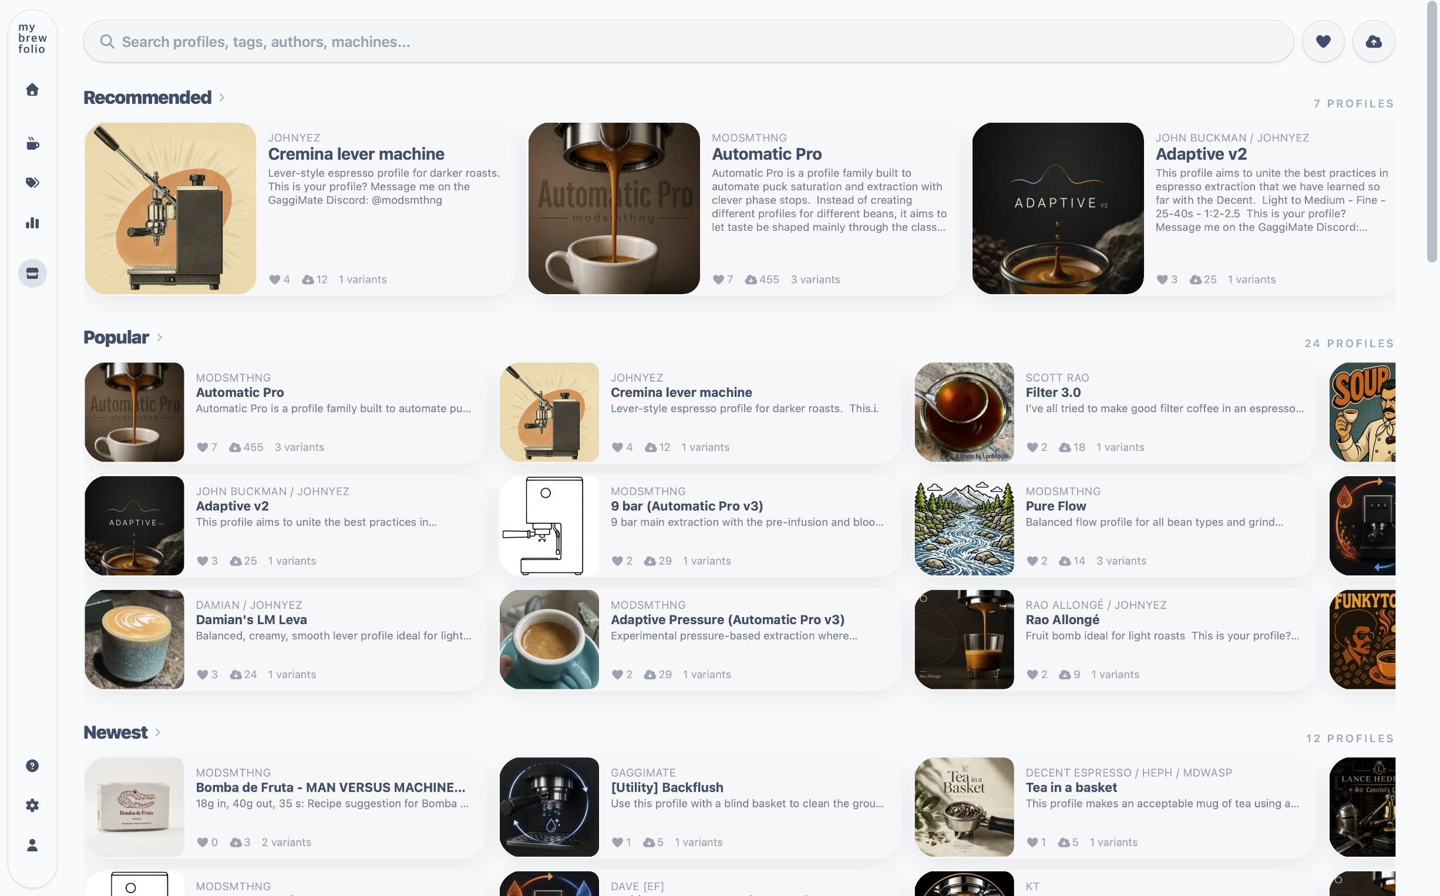Open recommended Automatic Pro title
Viewport: 1440px width, 896px height.
point(766,154)
